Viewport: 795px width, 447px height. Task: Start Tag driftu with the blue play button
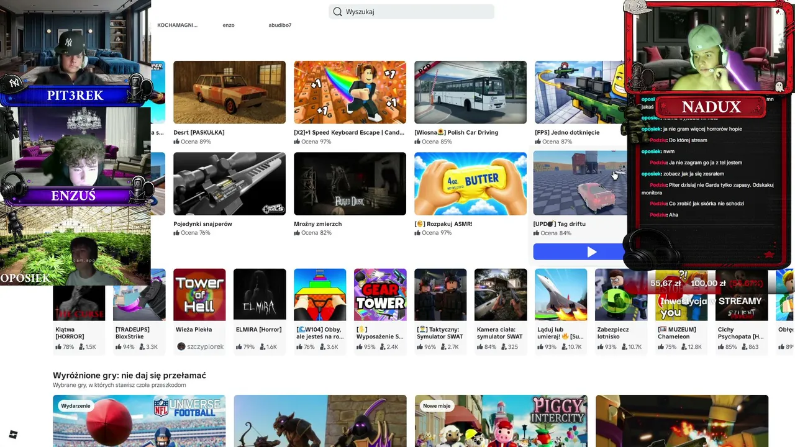coord(580,252)
